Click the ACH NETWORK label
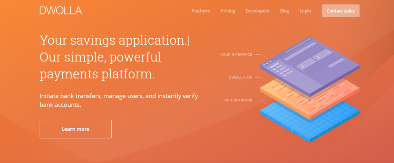 click(x=238, y=100)
